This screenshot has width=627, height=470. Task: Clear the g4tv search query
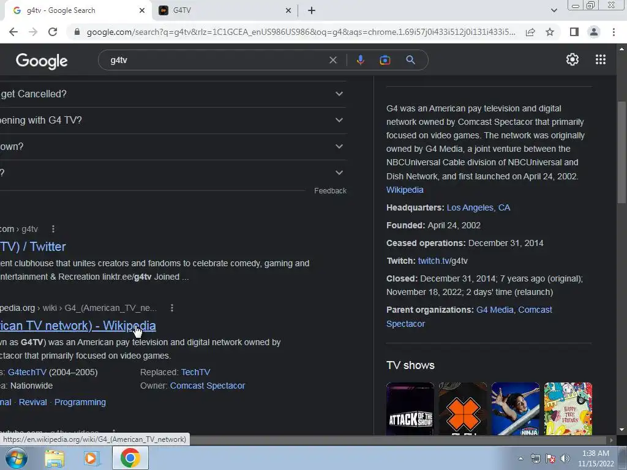332,61
